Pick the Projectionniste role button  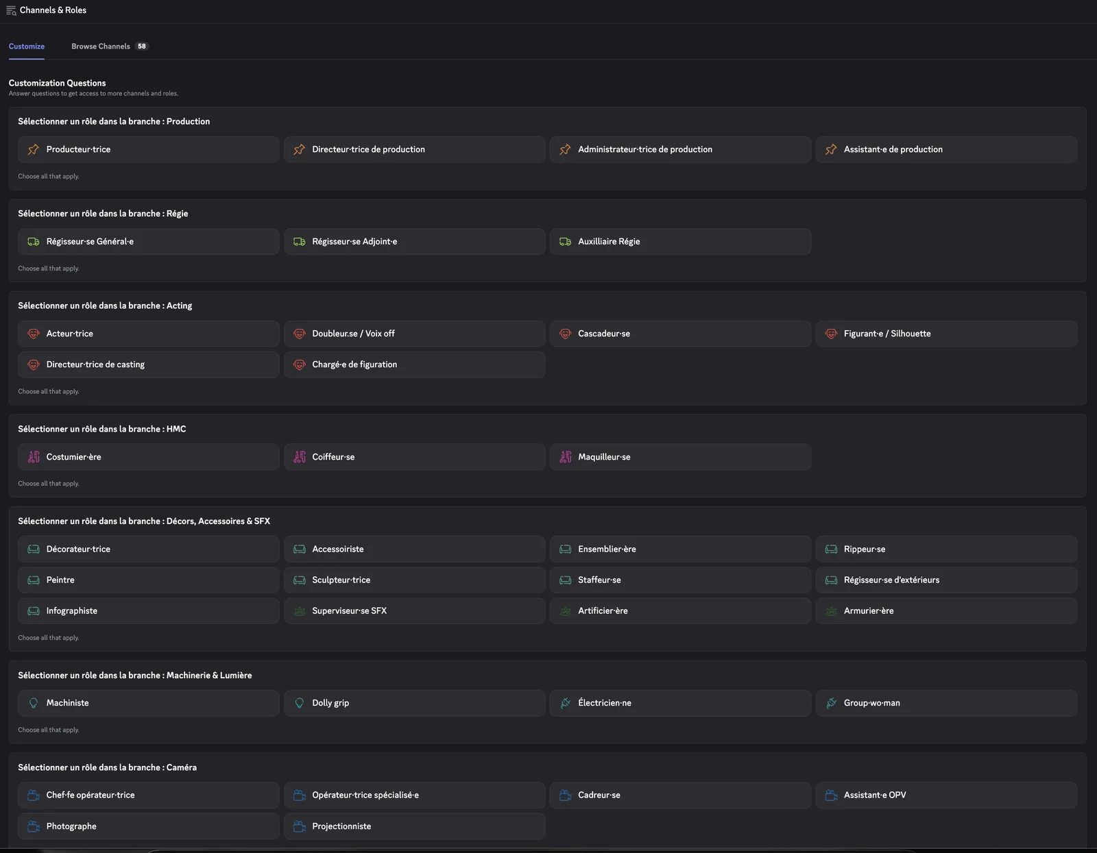[x=415, y=826]
